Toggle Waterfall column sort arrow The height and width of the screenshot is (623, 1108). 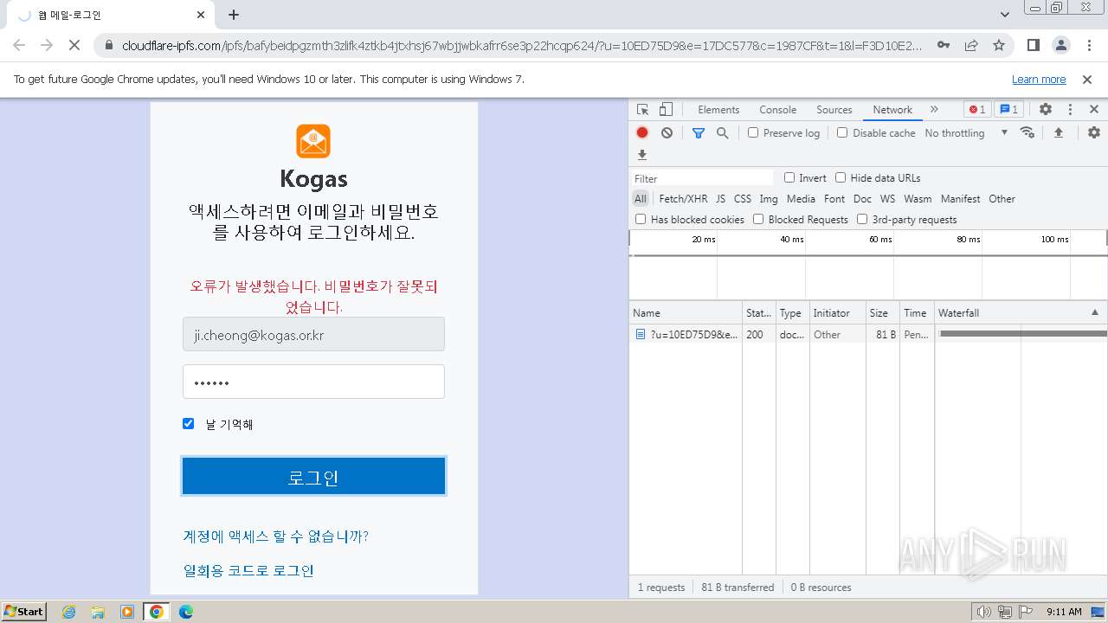point(1094,313)
